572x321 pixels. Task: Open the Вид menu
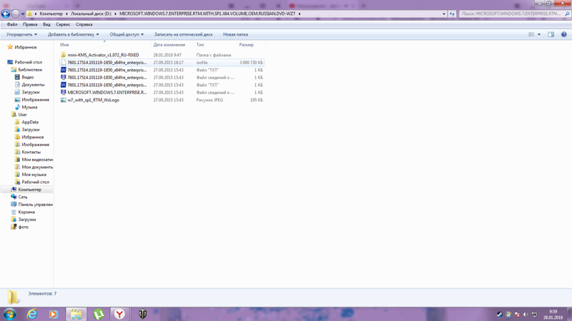(x=46, y=24)
